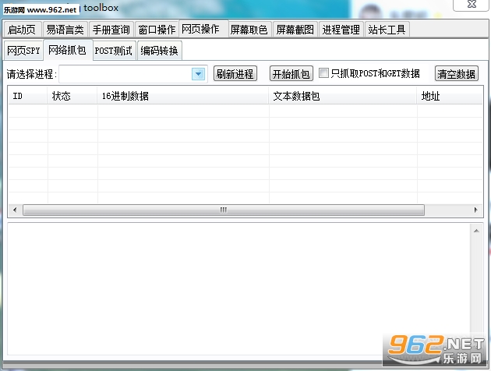Select the 网络抓包 sub-tab
The image size is (491, 371).
tap(68, 49)
